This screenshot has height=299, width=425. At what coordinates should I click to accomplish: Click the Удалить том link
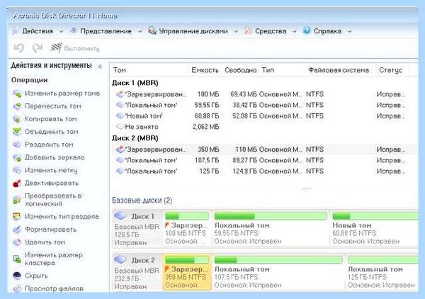click(x=45, y=242)
